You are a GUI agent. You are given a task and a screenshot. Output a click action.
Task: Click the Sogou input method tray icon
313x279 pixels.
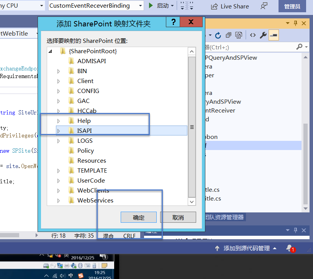click(81, 276)
